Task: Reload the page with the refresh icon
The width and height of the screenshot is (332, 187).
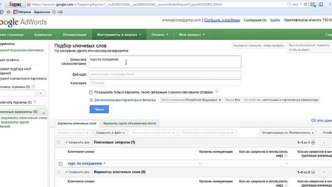Action: coord(306,4)
